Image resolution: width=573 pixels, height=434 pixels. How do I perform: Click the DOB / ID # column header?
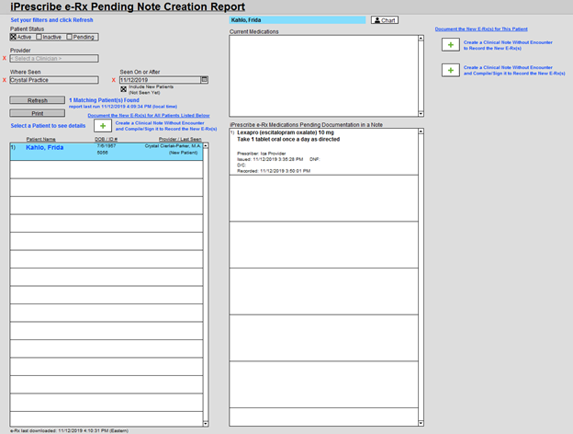(106, 139)
